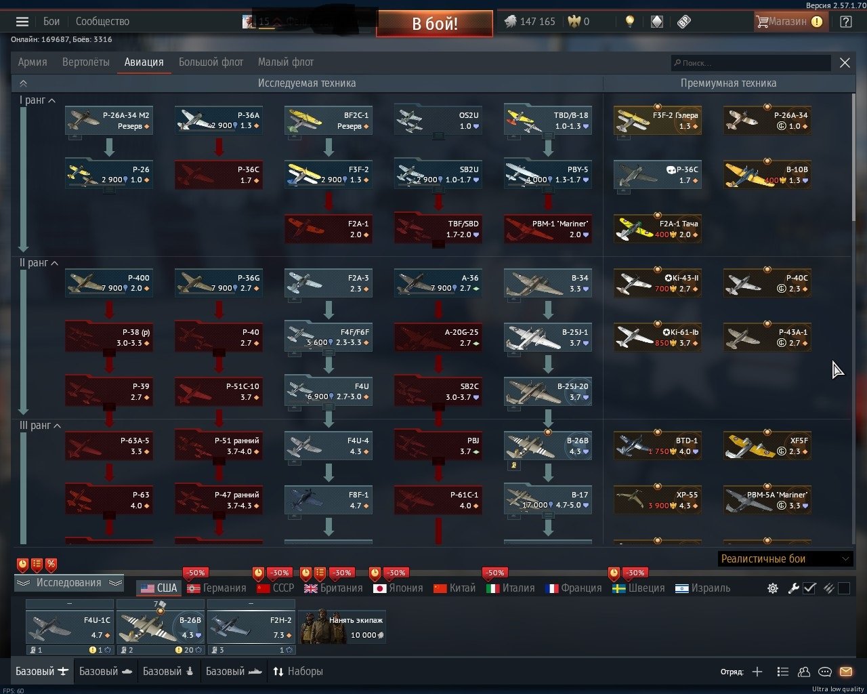Add squad member with plus icon

click(x=757, y=672)
